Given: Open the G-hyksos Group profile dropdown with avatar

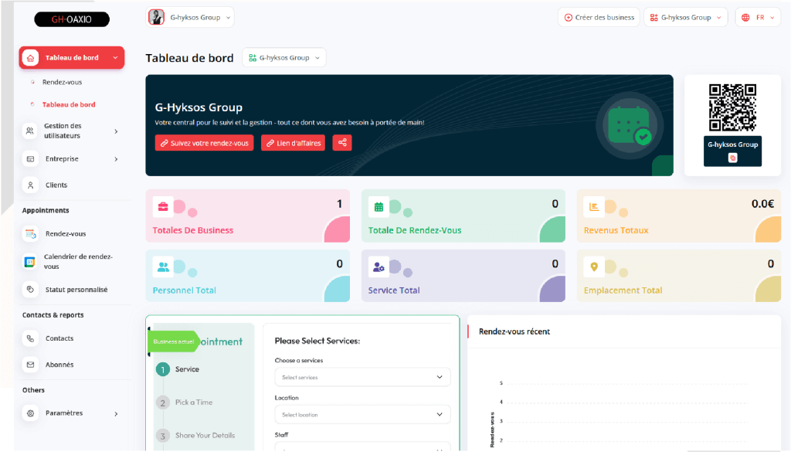Looking at the screenshot, I should (190, 17).
